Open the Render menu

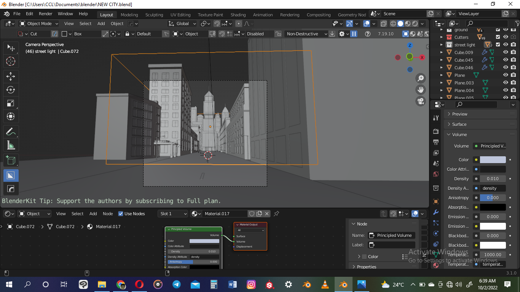click(x=46, y=14)
